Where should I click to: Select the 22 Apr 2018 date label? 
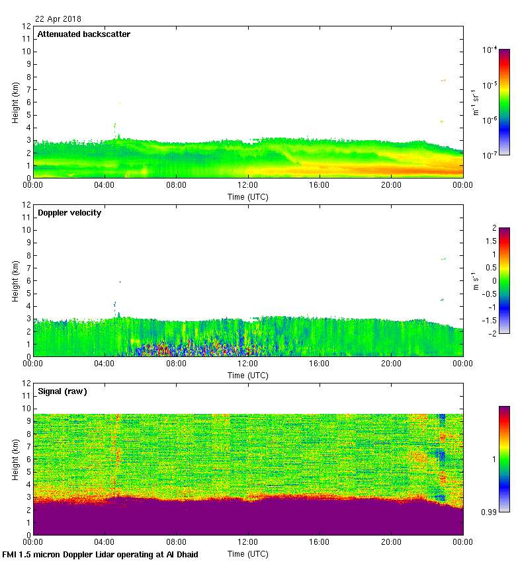pyautogui.click(x=58, y=19)
